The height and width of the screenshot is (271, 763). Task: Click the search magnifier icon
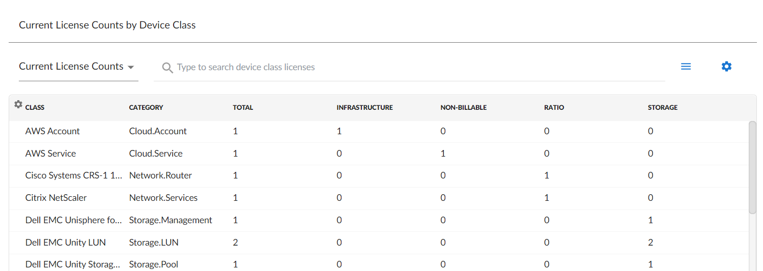click(167, 67)
